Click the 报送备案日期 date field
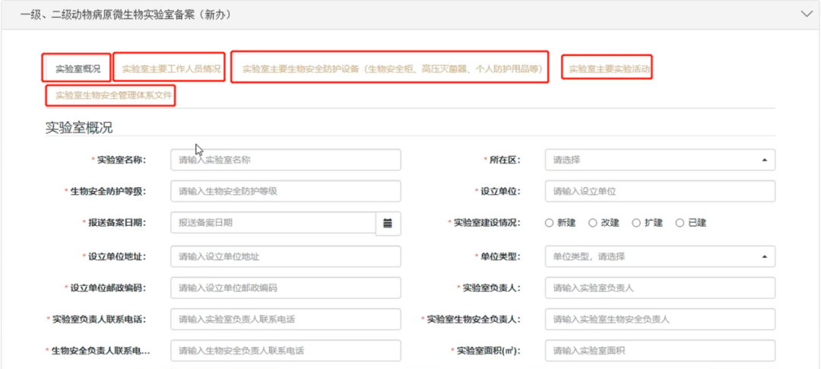821x369 pixels. point(273,223)
